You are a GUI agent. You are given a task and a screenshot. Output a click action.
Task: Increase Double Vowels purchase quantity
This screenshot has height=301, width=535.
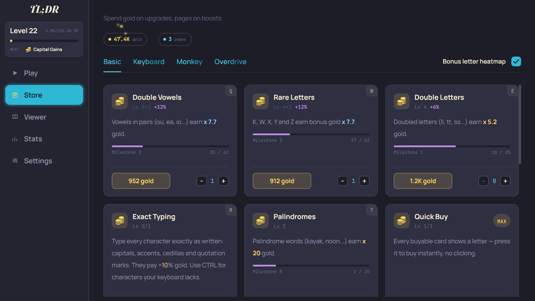coord(223,181)
